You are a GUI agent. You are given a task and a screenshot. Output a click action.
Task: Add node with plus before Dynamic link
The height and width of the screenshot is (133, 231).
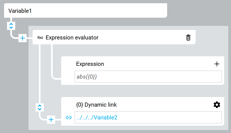click(51, 119)
